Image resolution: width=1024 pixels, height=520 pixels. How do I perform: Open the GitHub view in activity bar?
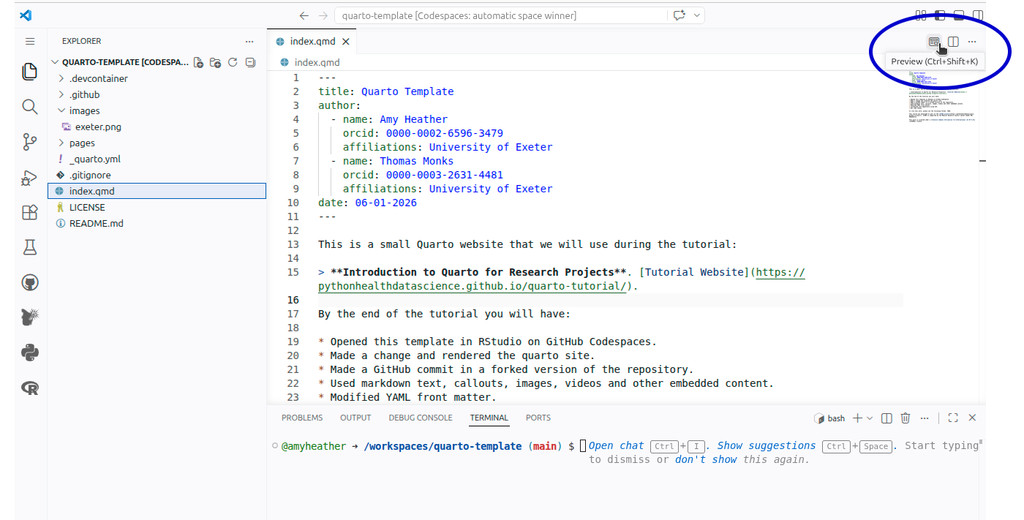30,282
